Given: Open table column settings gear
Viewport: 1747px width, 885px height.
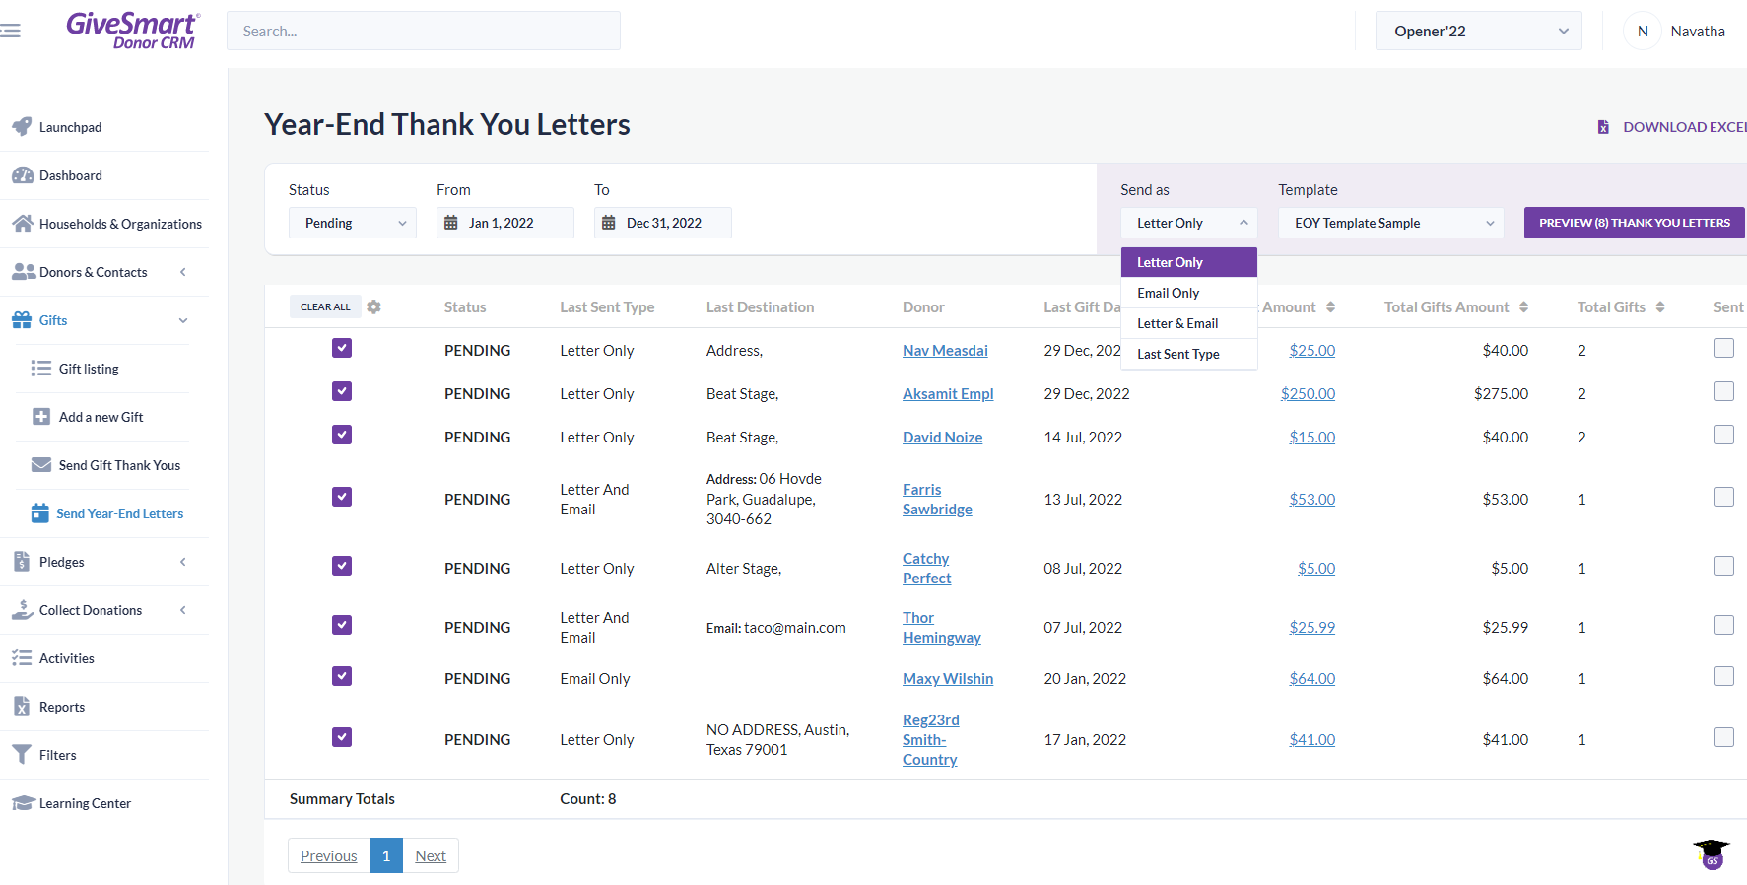Looking at the screenshot, I should 373,307.
